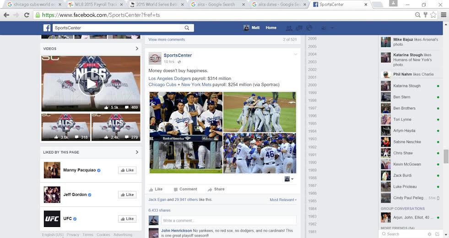Go back with browser back arrow
This screenshot has height=238, width=449.
pyautogui.click(x=6, y=15)
